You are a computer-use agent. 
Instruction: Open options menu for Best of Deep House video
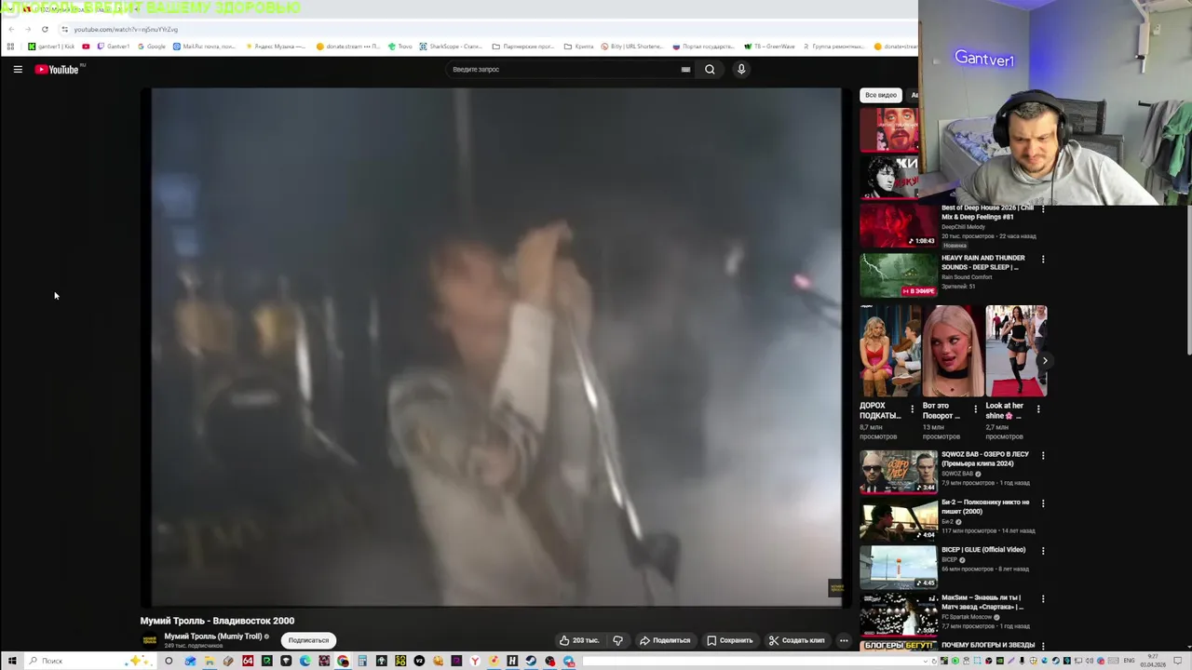point(1043,209)
